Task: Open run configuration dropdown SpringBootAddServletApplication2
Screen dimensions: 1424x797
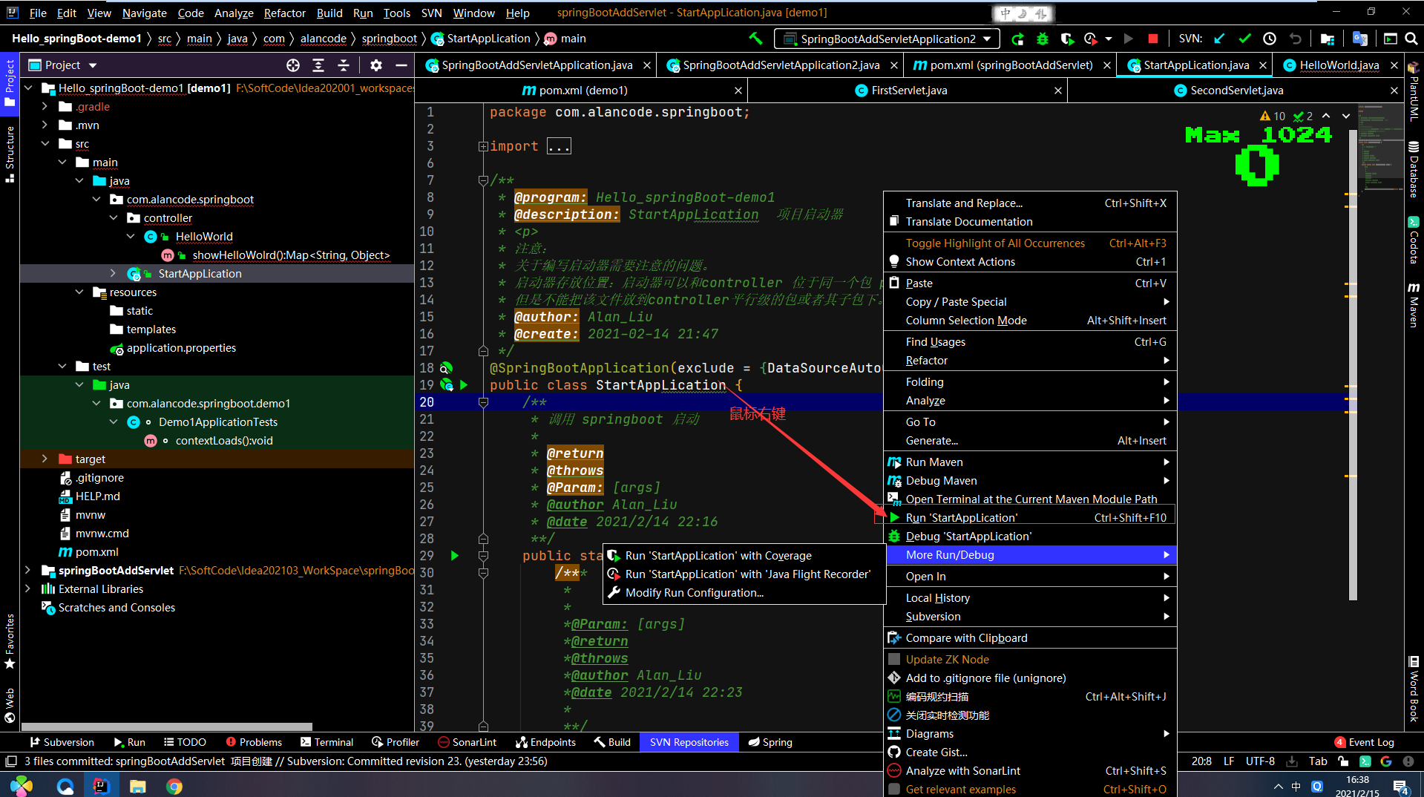Action: coord(887,39)
